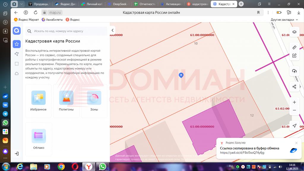Open the downloads arrow icon
This screenshot has height=171, width=304.
[x=299, y=12]
